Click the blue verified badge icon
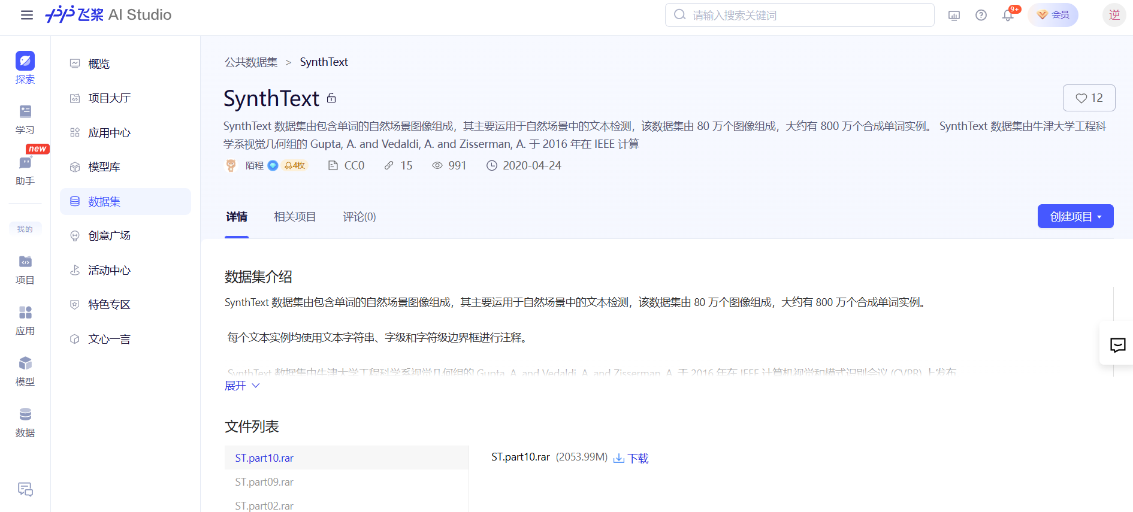 click(x=273, y=165)
